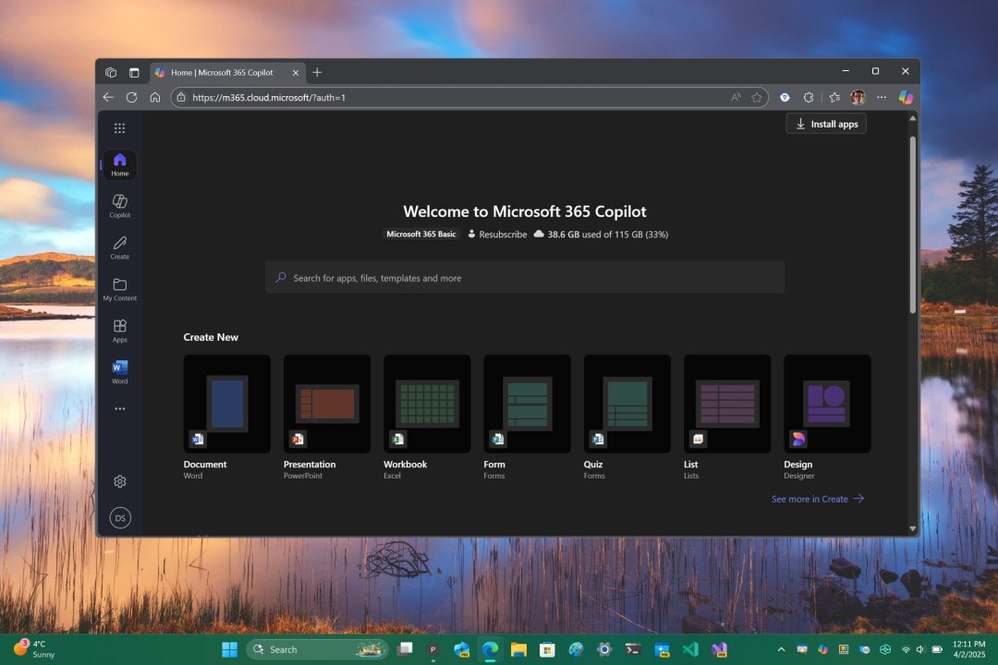Screen dimensions: 998x665
Task: Open the app launcher grid icon
Action: pyautogui.click(x=119, y=127)
